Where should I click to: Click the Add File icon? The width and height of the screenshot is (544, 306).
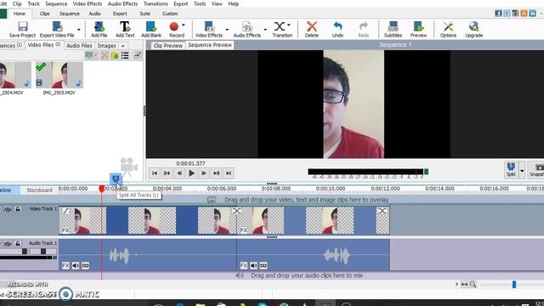point(99,26)
